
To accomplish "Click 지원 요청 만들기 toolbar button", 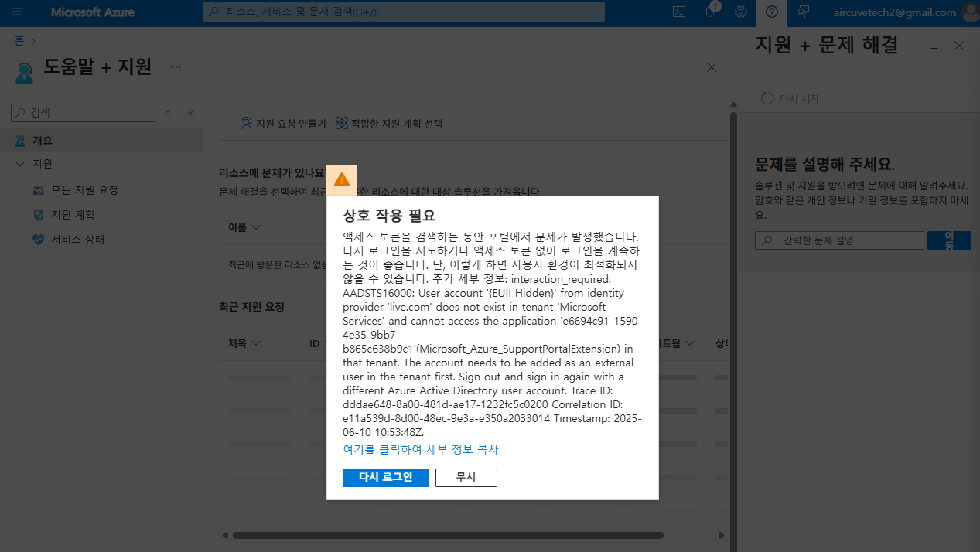I will (283, 124).
